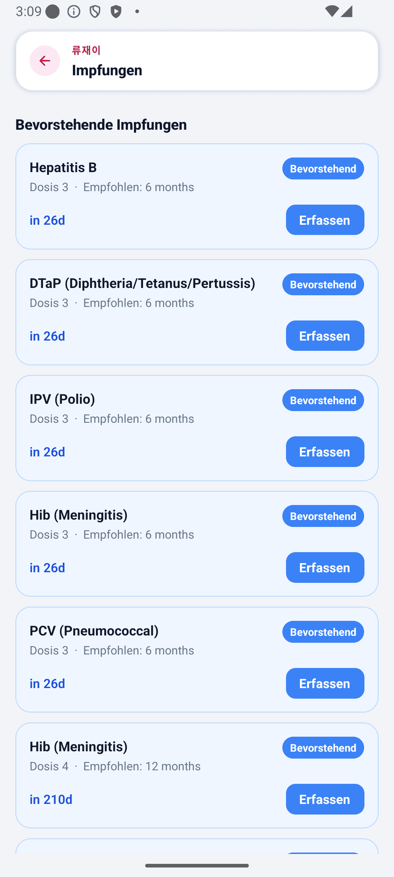Tap the Wi-Fi signal icon
The image size is (394, 877).
click(x=331, y=12)
